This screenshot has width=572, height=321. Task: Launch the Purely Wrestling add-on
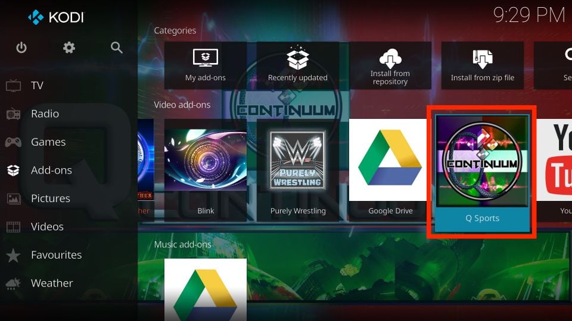(298, 170)
